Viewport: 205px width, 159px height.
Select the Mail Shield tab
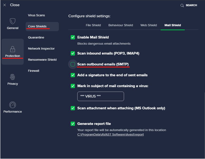tap(173, 25)
